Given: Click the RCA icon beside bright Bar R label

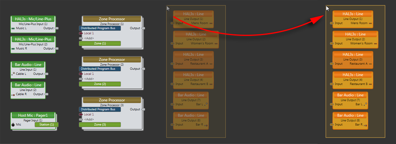Looking at the screenshot, I should click(x=366, y=125).
